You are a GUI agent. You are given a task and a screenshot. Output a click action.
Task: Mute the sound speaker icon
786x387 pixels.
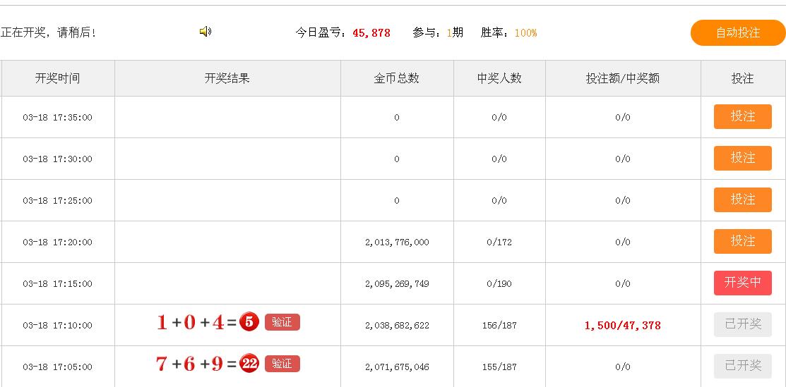[x=206, y=32]
